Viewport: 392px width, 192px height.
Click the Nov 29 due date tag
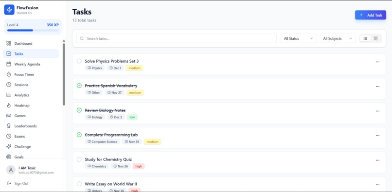point(132,142)
